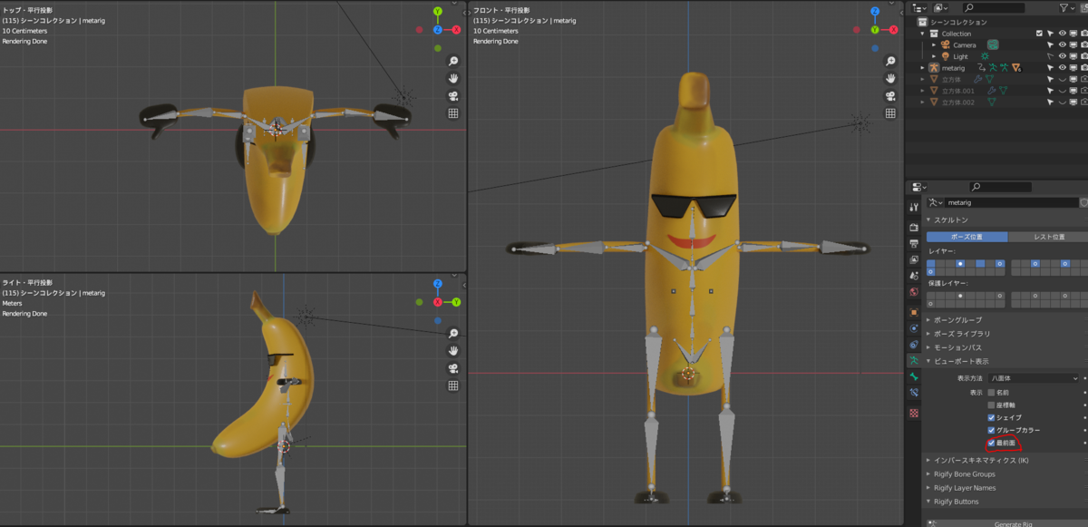Uncheck the グループカラー checkbox
This screenshot has width=1088, height=527.
click(x=991, y=430)
